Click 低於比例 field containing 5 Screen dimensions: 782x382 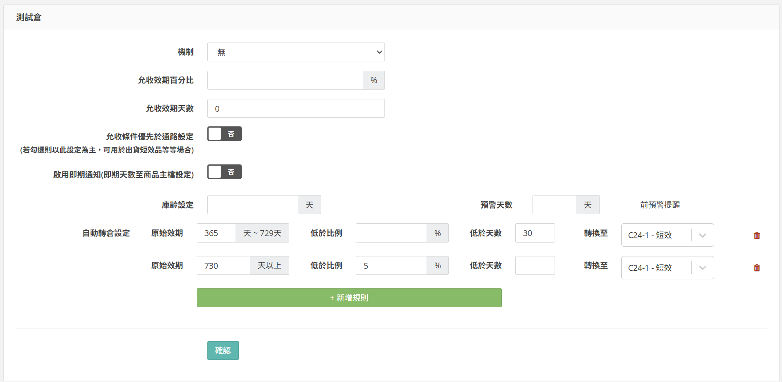pyautogui.click(x=391, y=266)
